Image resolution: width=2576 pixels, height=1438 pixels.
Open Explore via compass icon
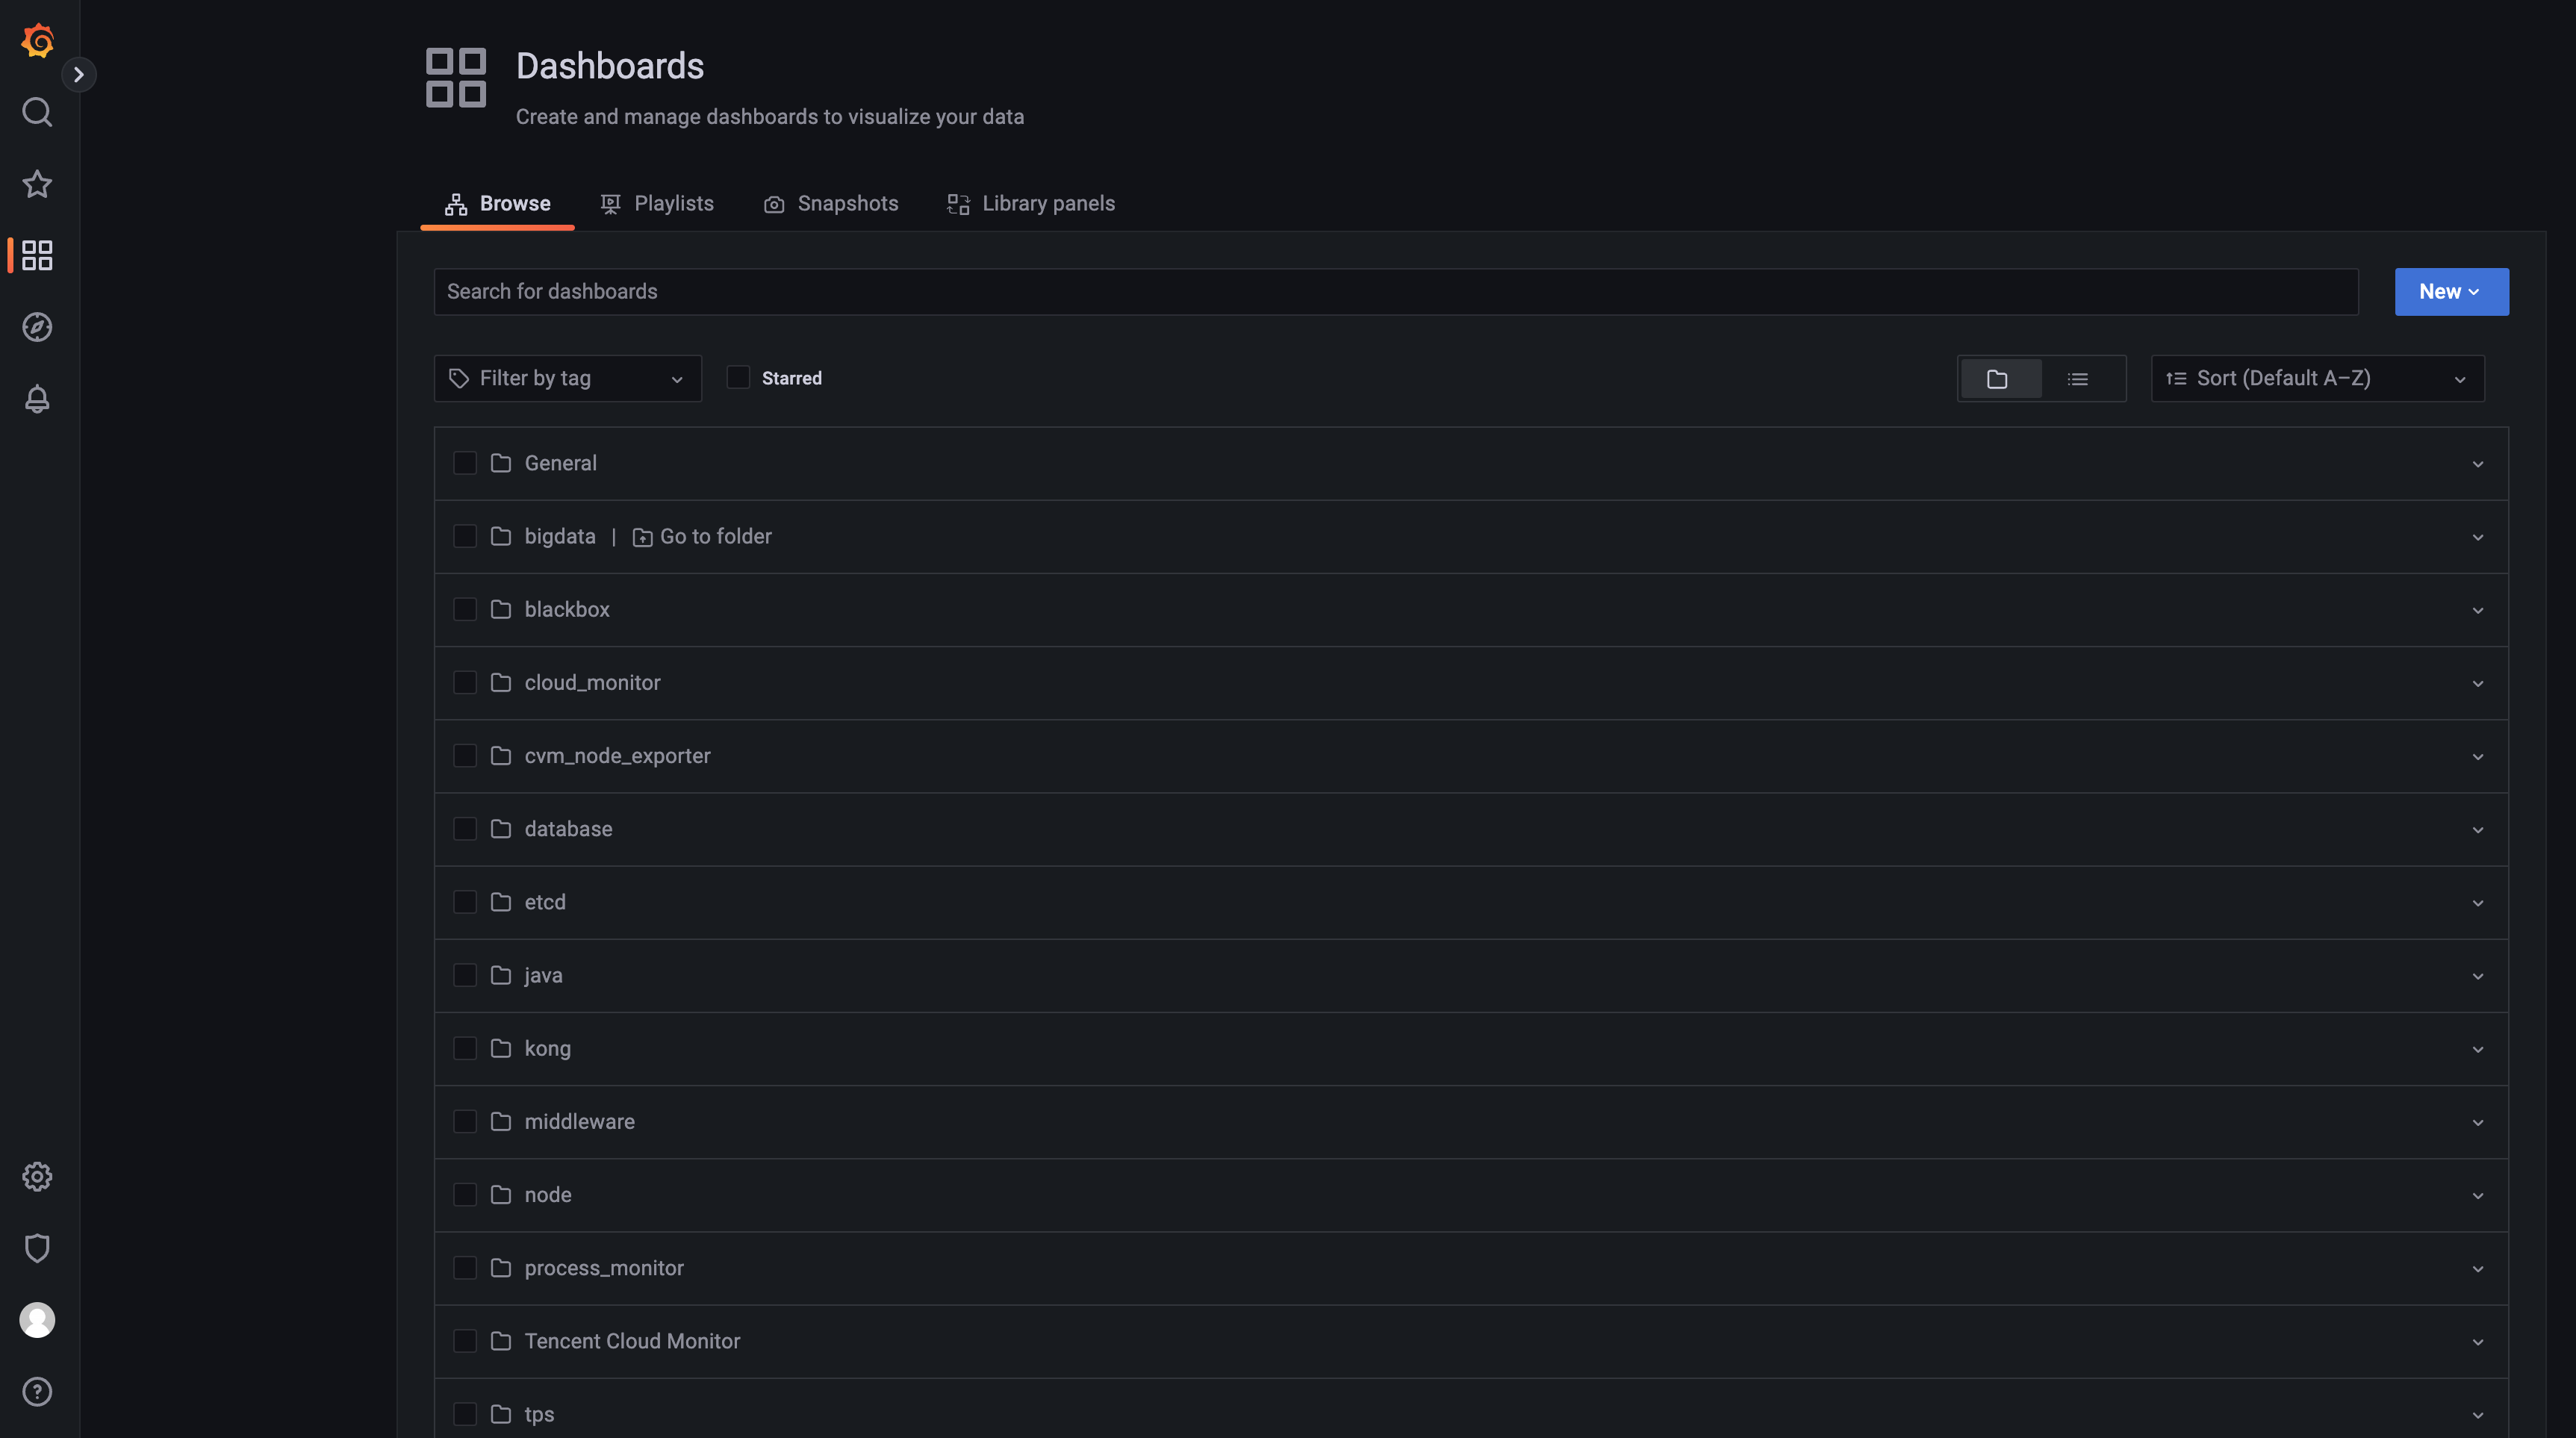(x=37, y=327)
